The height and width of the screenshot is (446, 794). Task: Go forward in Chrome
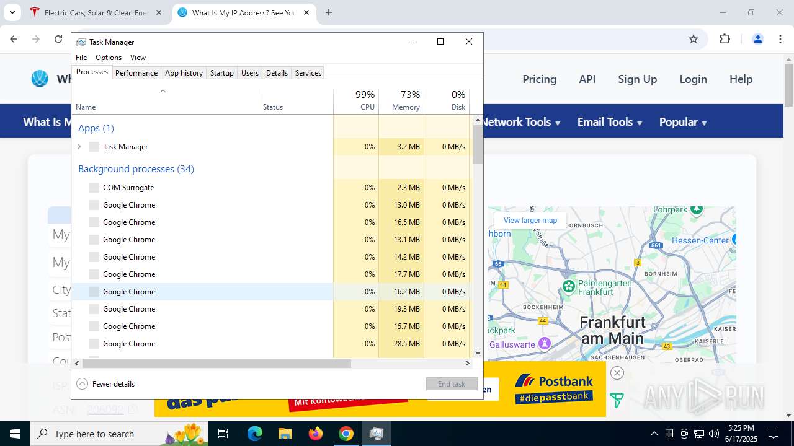[x=36, y=39]
